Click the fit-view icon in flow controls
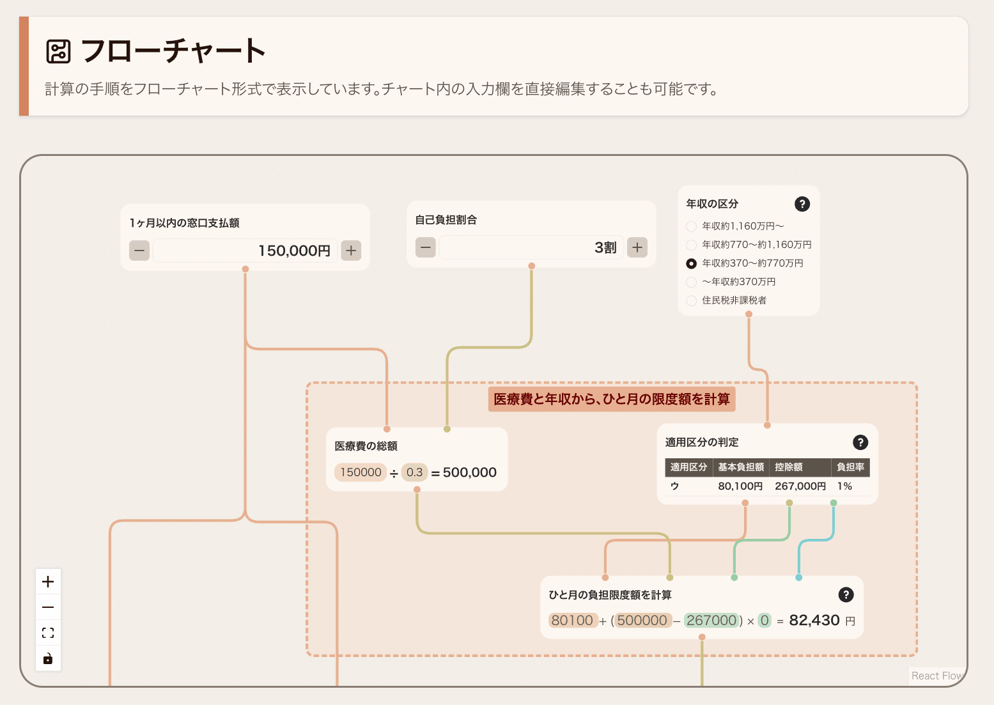 (x=48, y=632)
